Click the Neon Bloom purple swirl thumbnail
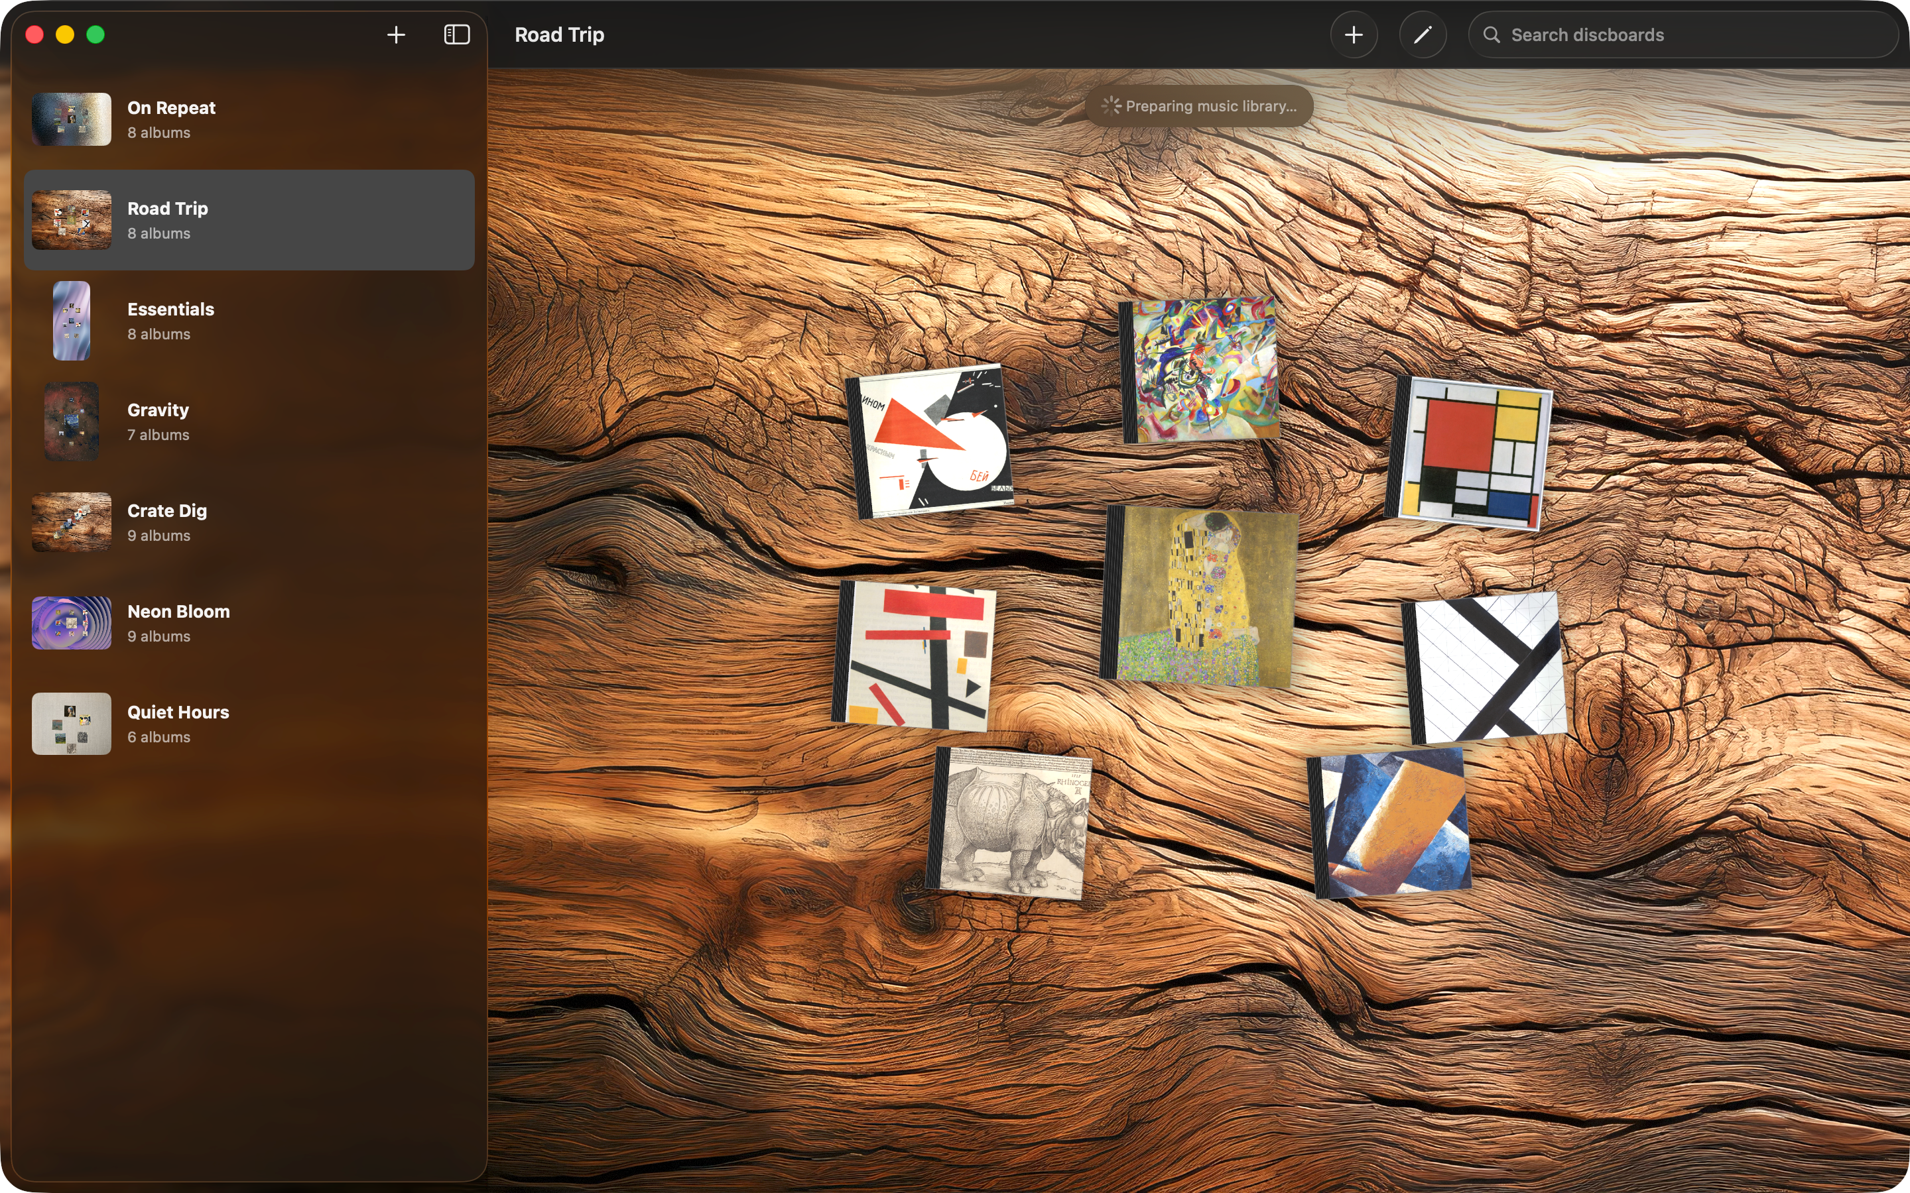 pyautogui.click(x=71, y=623)
